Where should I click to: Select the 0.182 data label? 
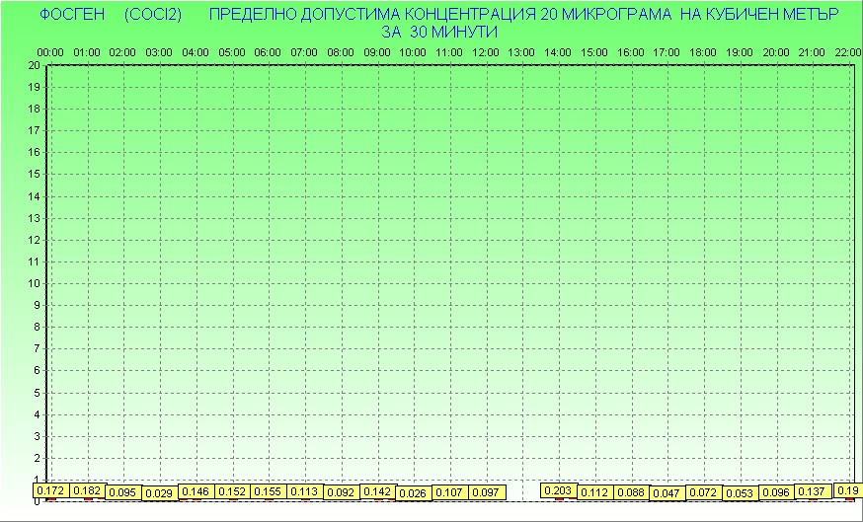(87, 490)
